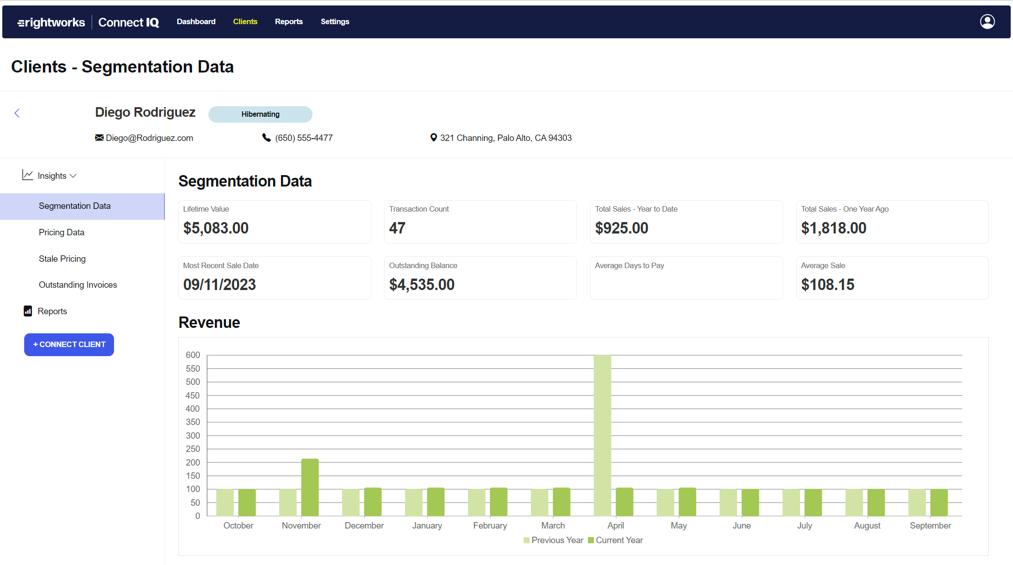Click the map location pin icon

433,137
